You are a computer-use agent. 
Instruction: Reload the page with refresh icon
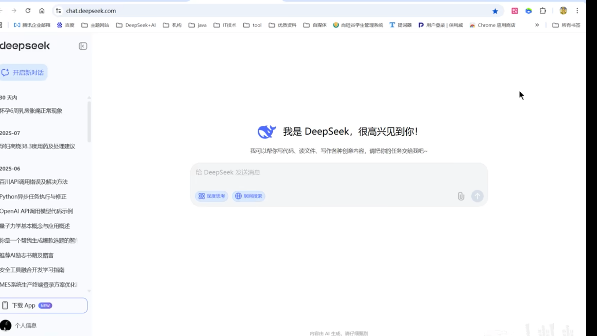(x=28, y=11)
